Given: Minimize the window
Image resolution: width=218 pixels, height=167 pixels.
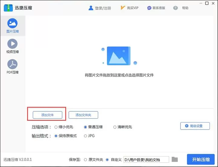Looking at the screenshot, I should tap(201, 3).
